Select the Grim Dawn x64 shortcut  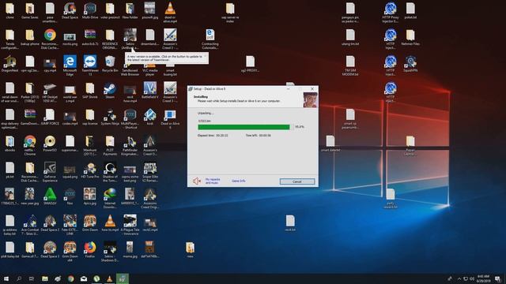[x=70, y=252]
